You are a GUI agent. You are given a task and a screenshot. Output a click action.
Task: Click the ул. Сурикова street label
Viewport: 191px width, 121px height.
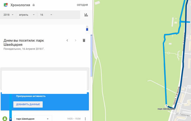click(183, 115)
